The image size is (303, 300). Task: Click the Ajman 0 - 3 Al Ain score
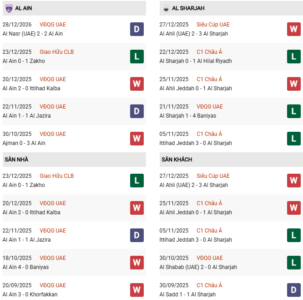click(24, 143)
